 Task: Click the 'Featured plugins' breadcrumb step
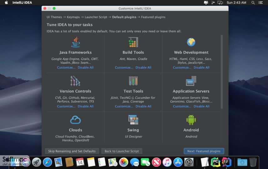point(153,17)
